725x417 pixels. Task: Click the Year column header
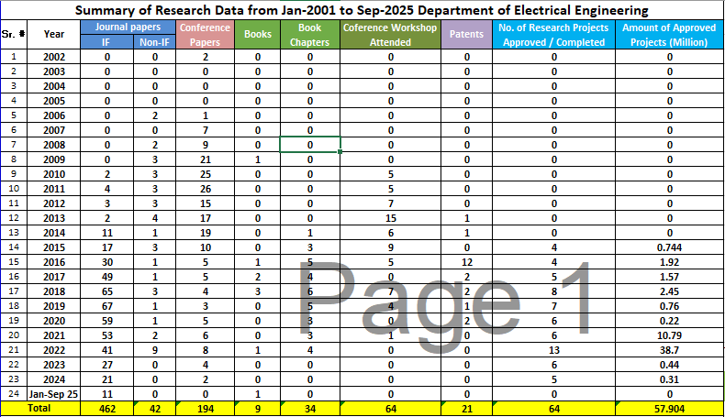pos(54,34)
